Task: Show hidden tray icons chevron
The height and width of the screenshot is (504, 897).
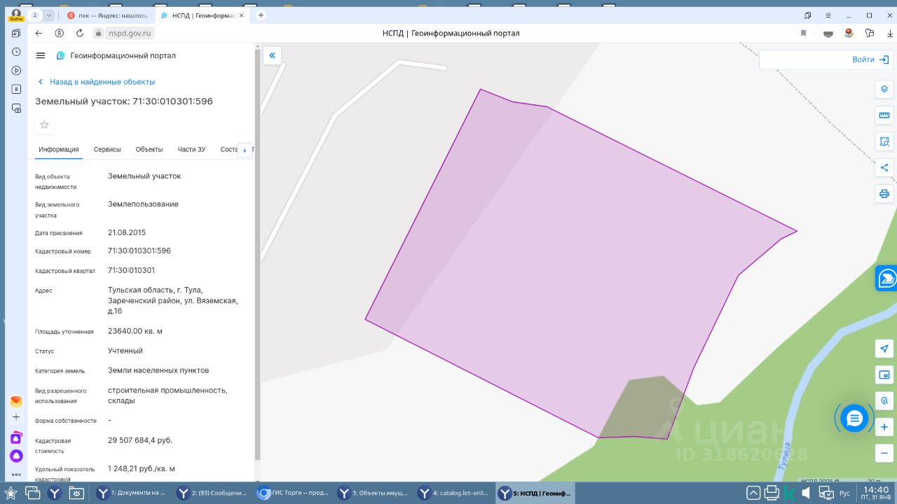Action: point(753,493)
